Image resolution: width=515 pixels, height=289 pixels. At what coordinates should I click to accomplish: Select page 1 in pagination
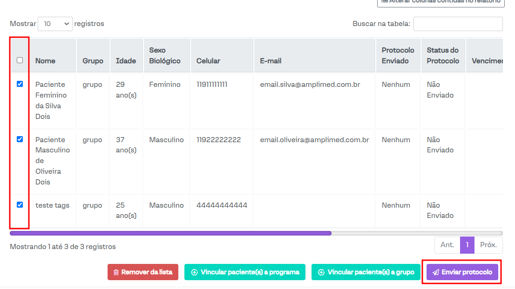[467, 245]
